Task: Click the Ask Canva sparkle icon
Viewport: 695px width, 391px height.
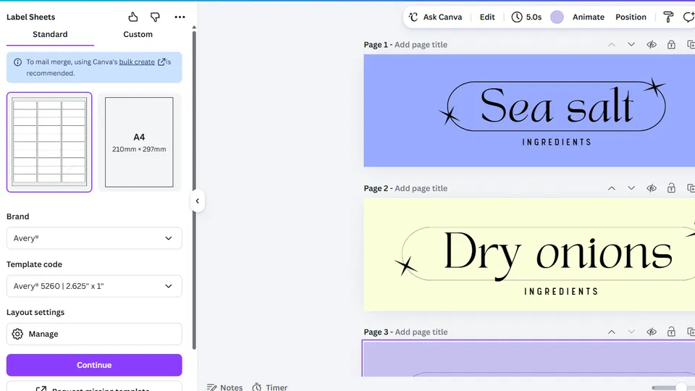Action: (x=413, y=17)
